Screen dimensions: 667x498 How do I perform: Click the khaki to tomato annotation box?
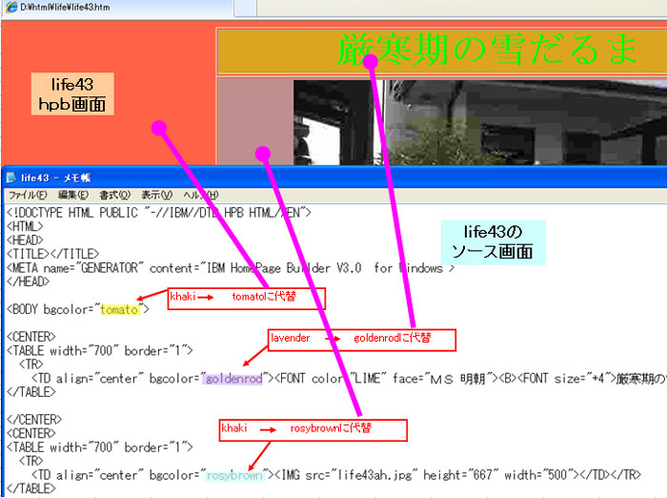tap(246, 298)
